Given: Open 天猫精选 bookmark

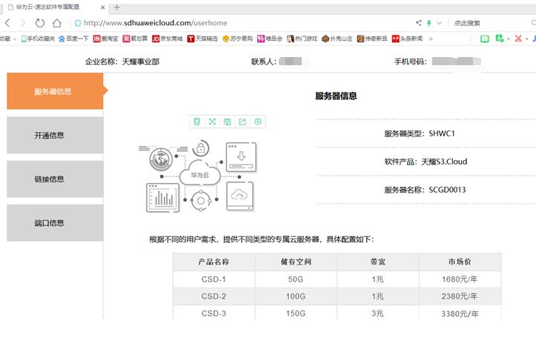Looking at the screenshot, I should 202,39.
